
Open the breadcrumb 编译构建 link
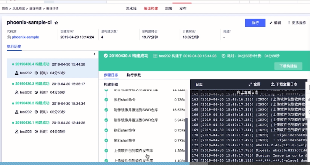35,8
